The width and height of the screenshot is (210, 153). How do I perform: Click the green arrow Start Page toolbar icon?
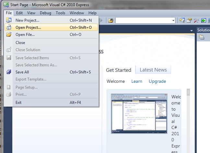[204, 20]
